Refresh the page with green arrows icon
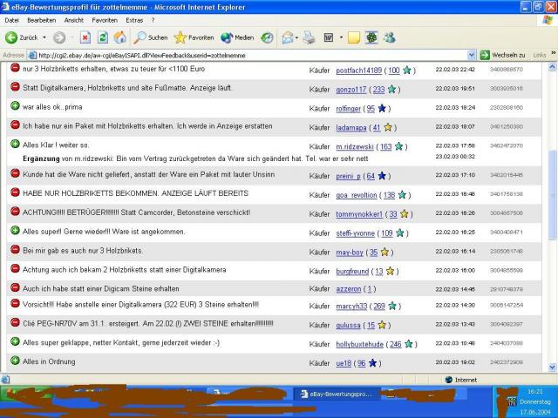Screen dimensions: 558x418 pyautogui.click(x=103, y=37)
